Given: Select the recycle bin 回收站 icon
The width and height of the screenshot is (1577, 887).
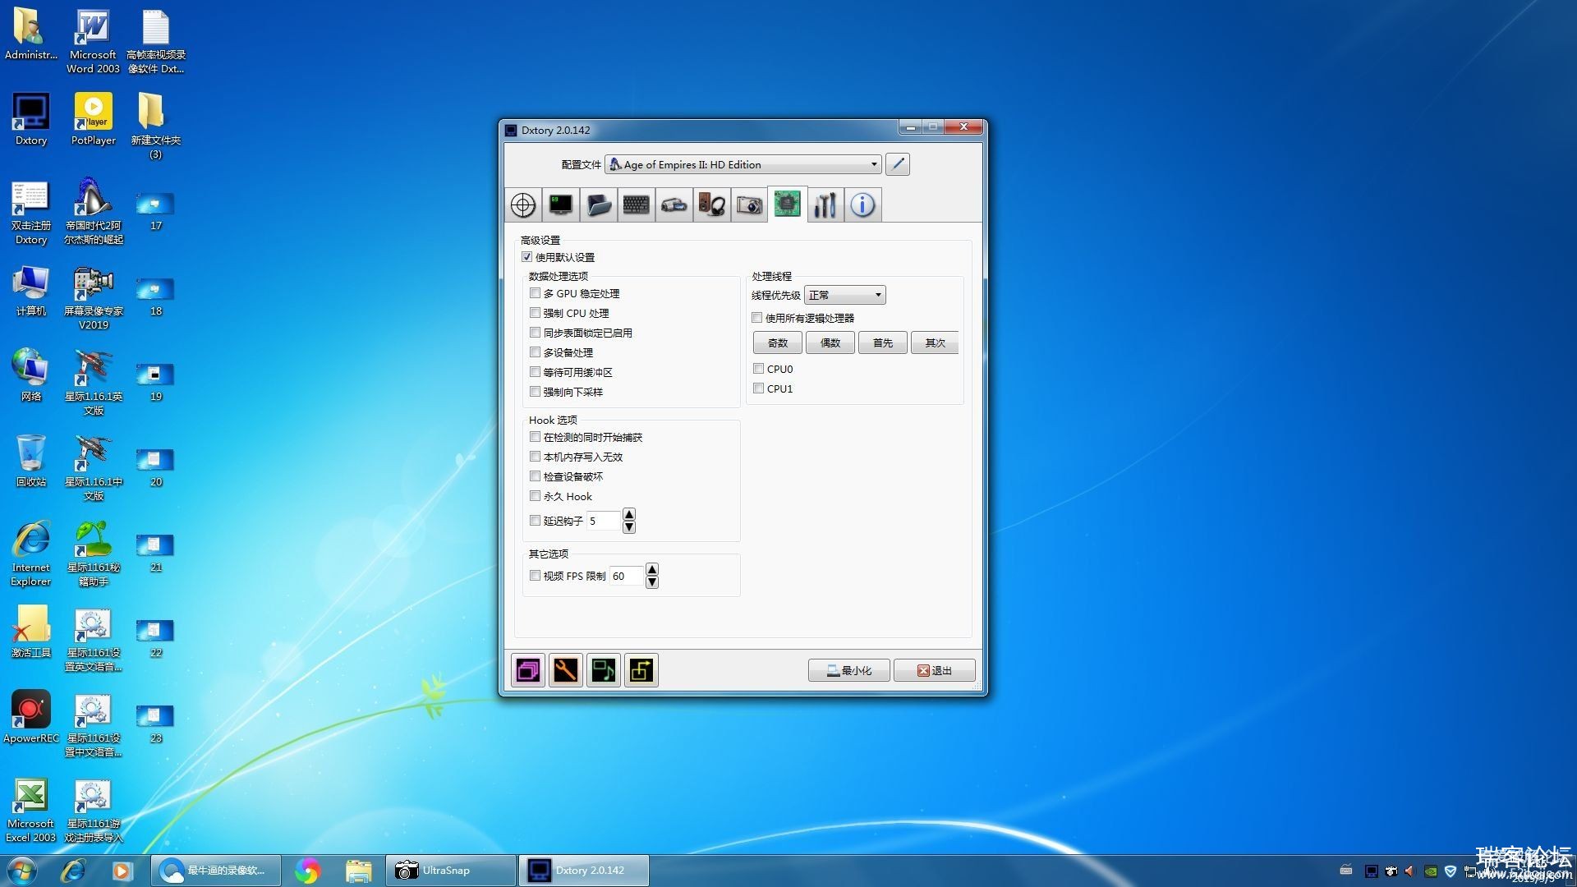Looking at the screenshot, I should pos(31,461).
